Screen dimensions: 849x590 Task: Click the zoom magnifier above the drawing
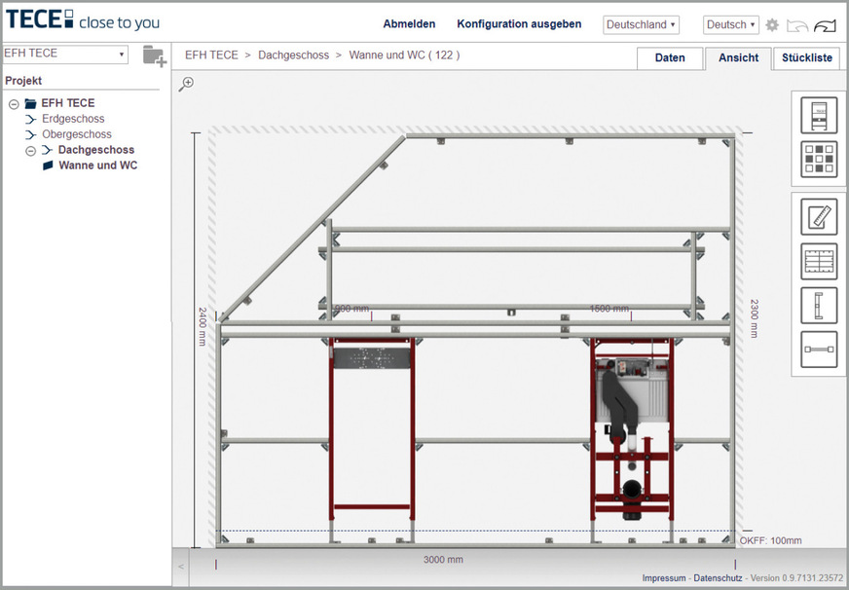pos(186,85)
